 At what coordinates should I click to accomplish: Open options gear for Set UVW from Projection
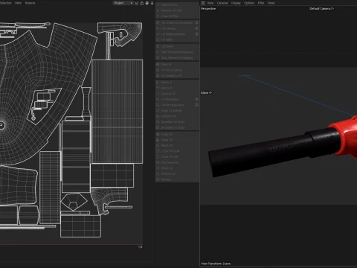[196, 22]
